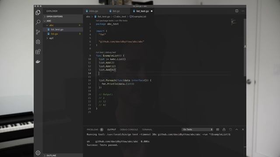
Task: Switch to the TERMINAL panel tab
Action: tap(147, 130)
